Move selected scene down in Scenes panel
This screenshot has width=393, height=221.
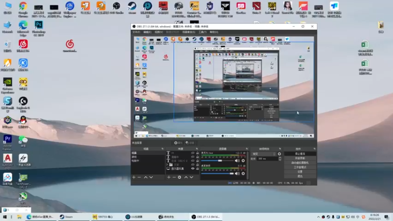[151, 177]
